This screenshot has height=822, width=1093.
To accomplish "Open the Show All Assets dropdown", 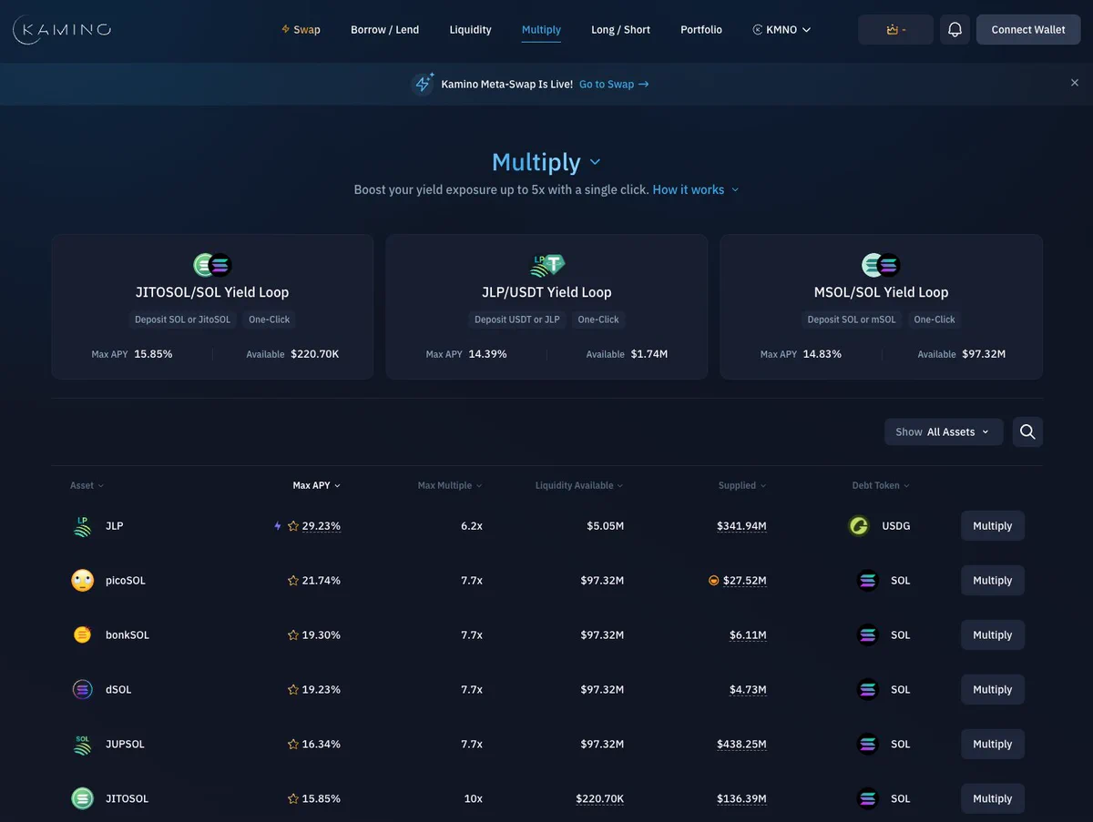I will pos(944,431).
